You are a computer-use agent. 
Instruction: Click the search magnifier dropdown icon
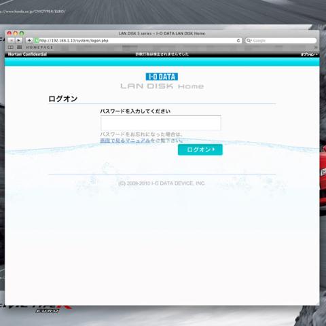[249, 40]
